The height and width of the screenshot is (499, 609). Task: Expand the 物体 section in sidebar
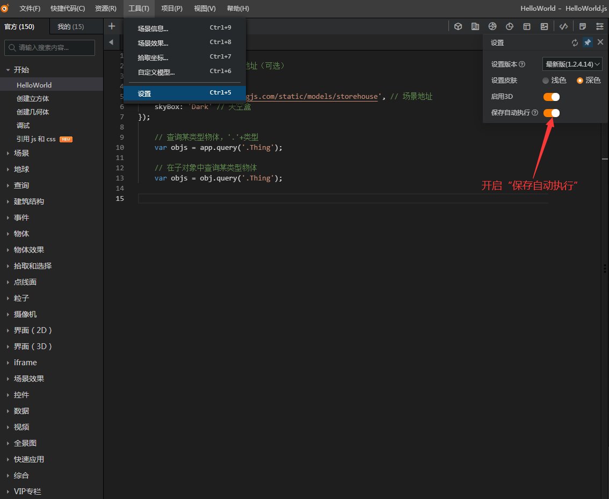pyautogui.click(x=20, y=233)
